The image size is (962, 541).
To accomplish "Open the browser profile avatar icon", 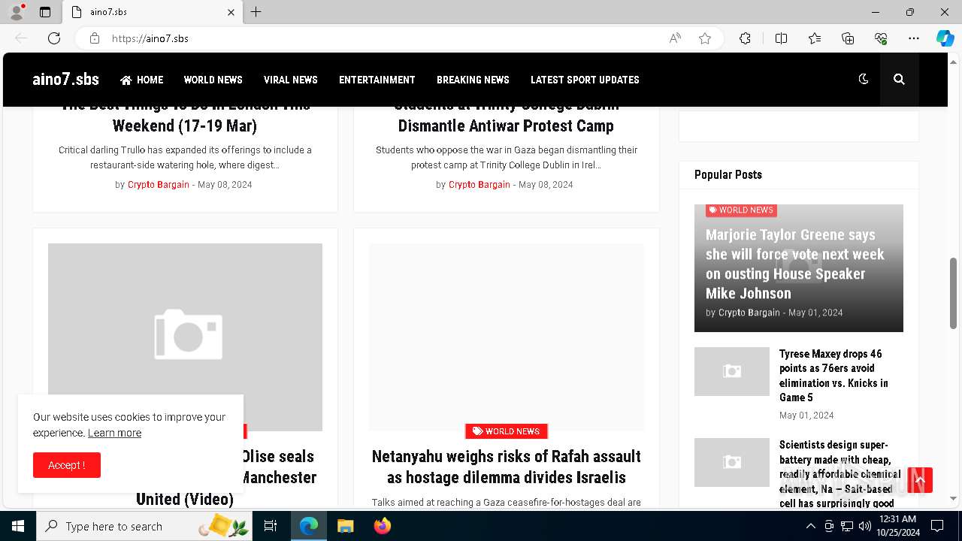I will coord(17,12).
